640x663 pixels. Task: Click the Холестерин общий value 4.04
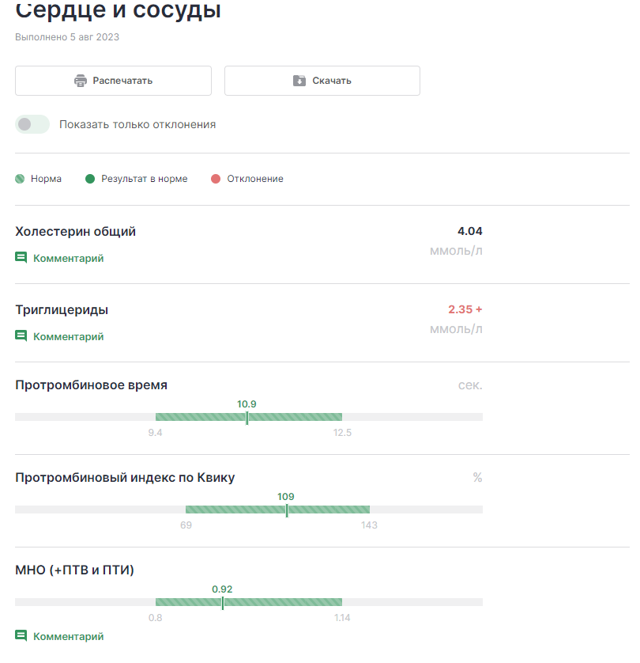click(469, 231)
